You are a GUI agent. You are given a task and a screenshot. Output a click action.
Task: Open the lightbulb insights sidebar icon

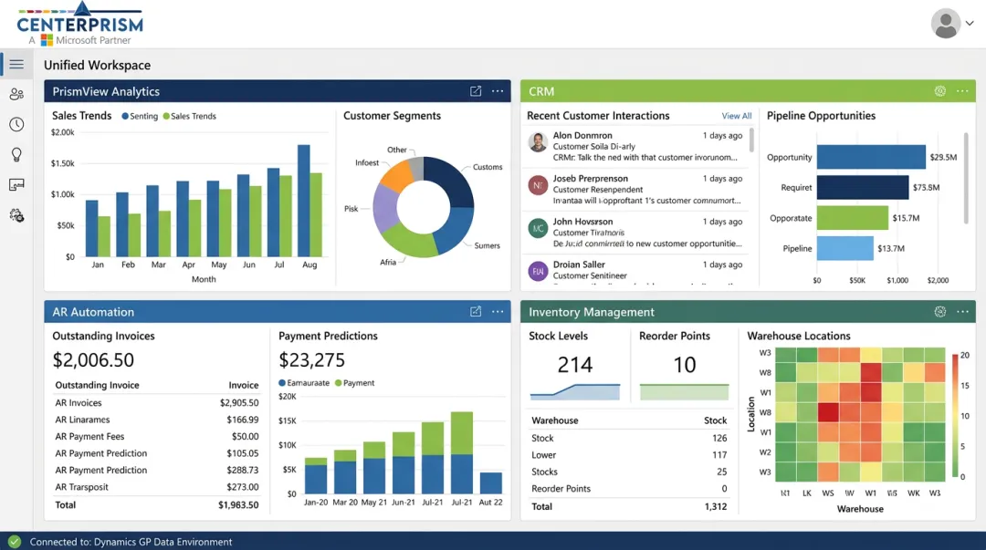coord(16,155)
